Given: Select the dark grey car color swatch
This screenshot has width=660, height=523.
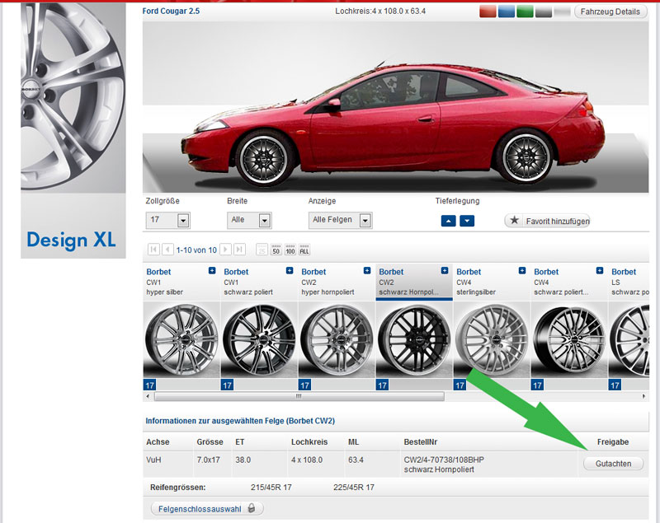Looking at the screenshot, I should pos(544,12).
